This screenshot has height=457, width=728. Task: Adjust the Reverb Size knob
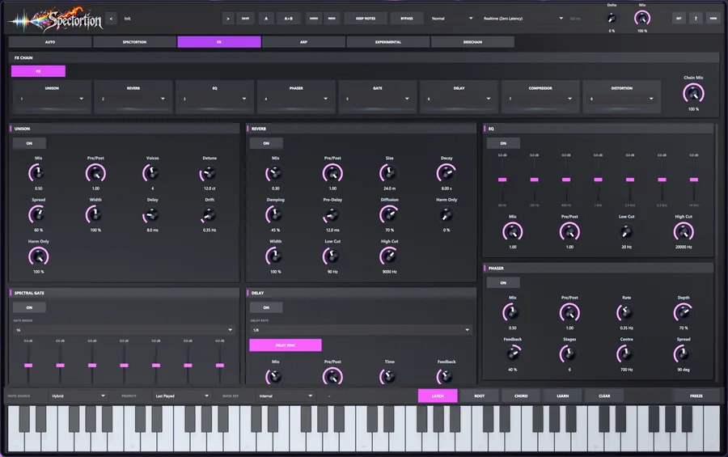[x=389, y=173]
